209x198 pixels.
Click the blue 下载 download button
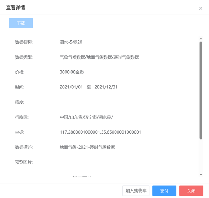click(21, 23)
